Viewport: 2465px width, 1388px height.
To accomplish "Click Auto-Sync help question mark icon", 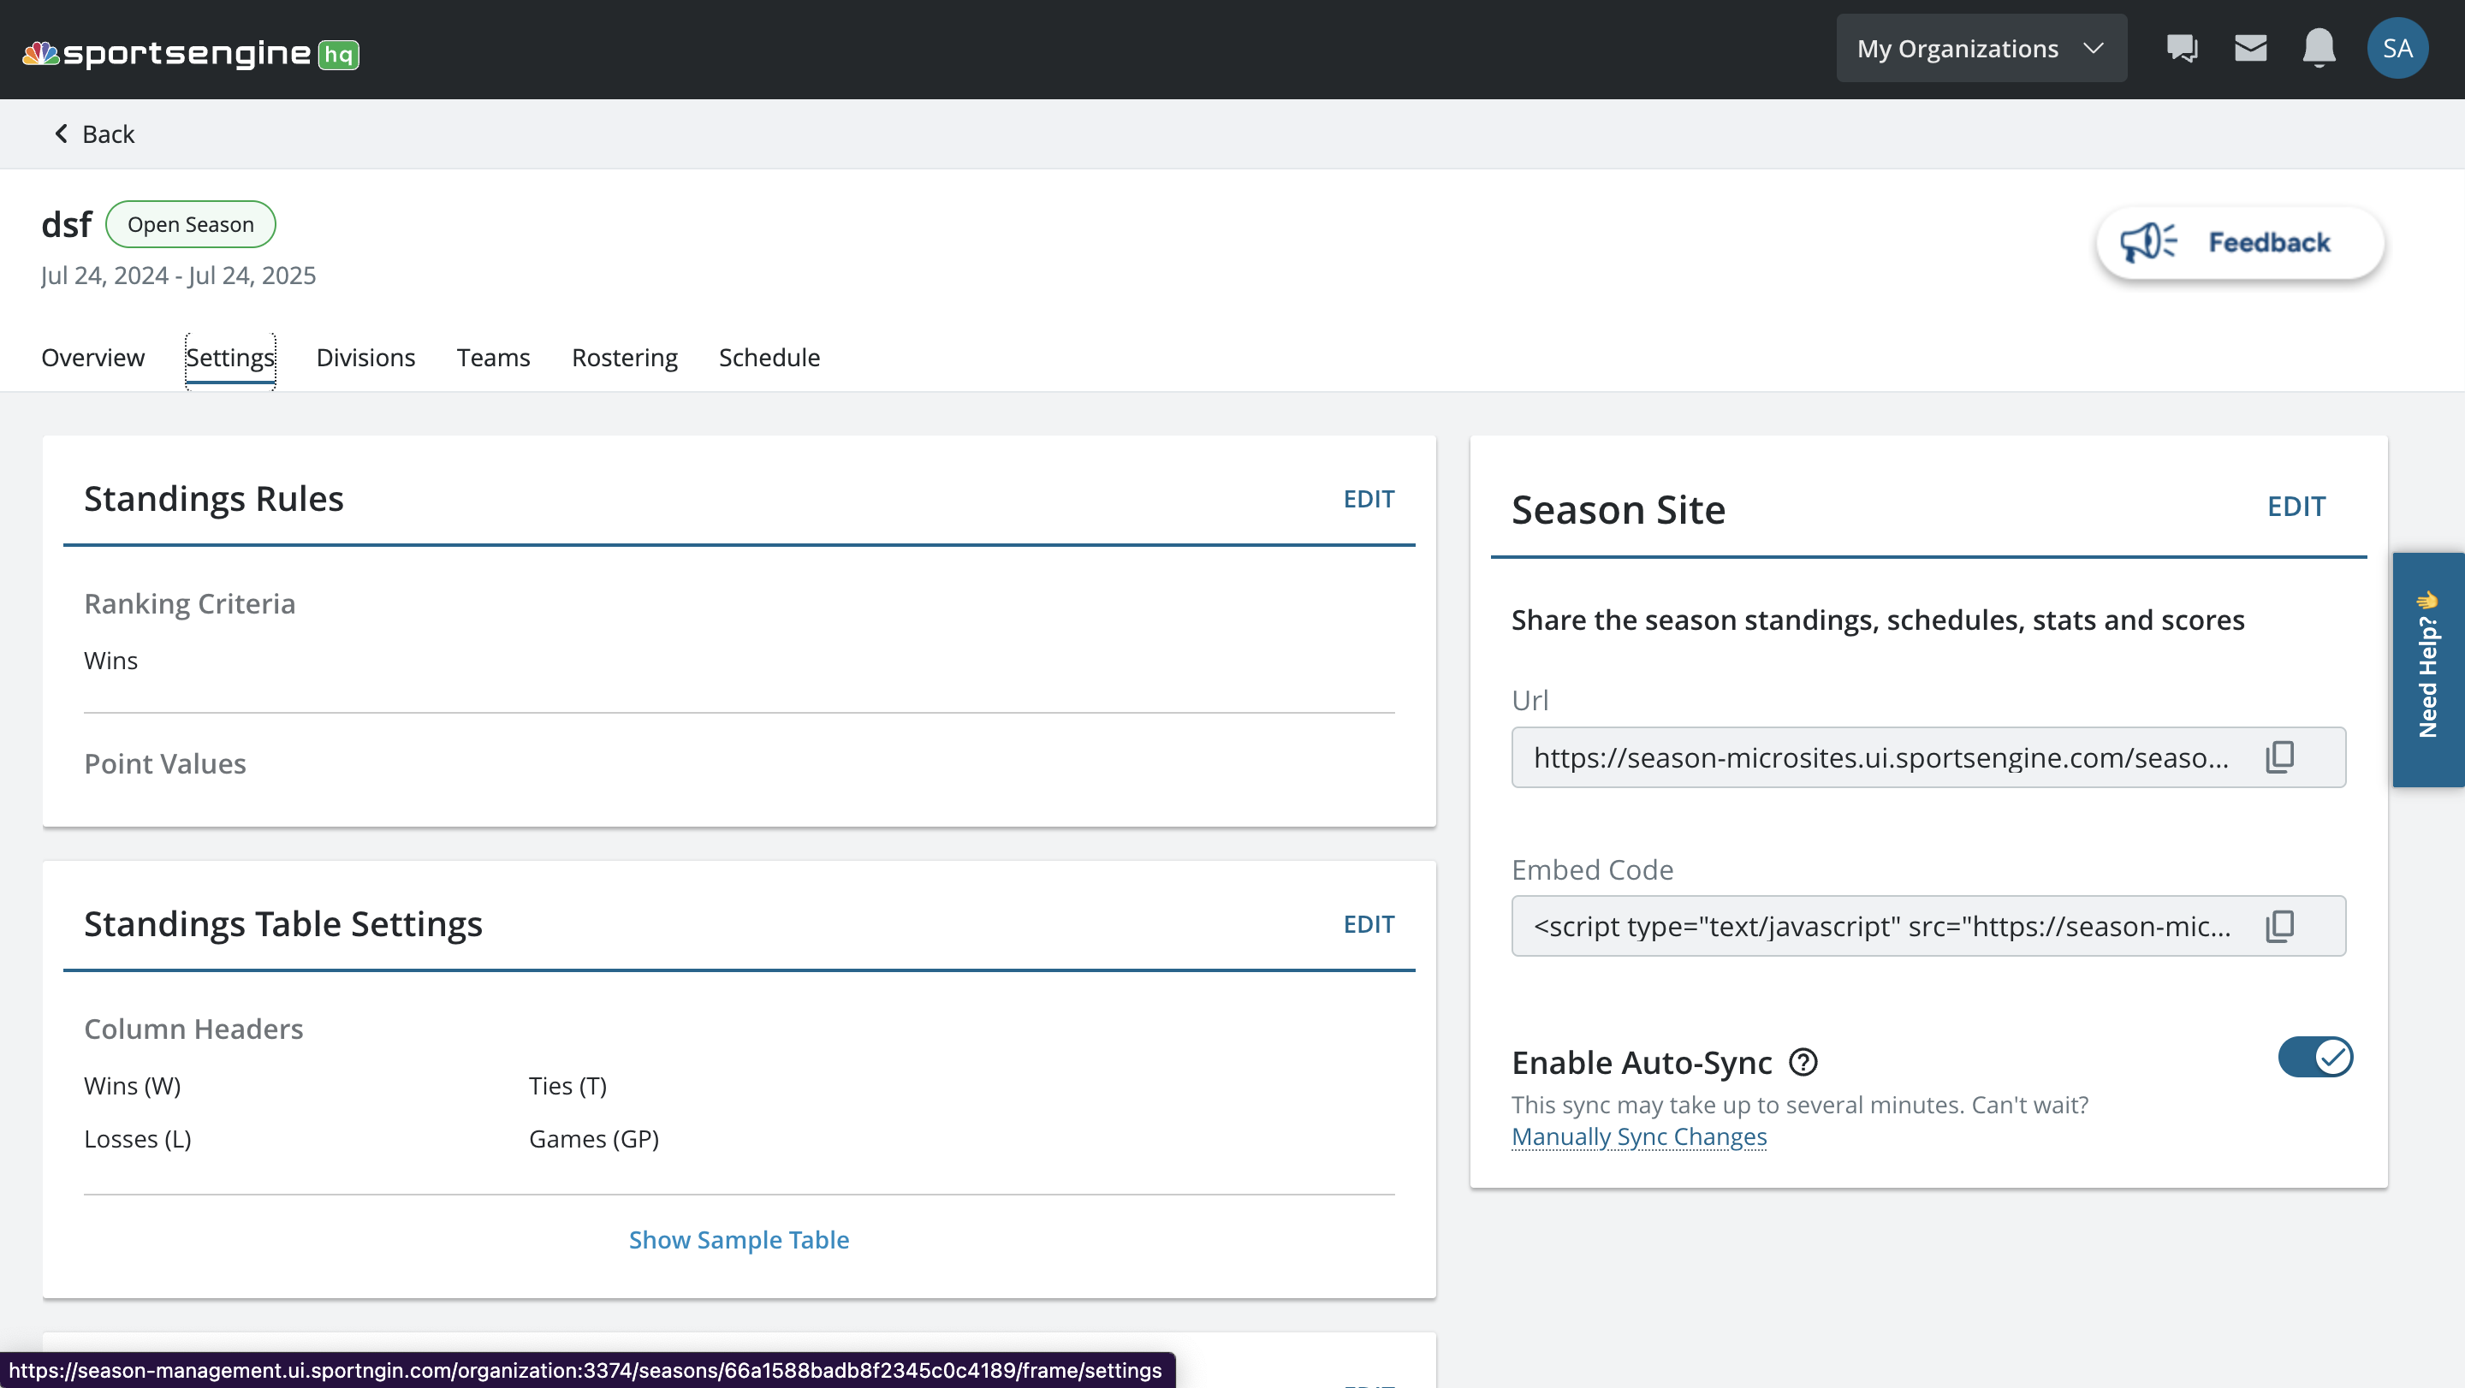I will 1803,1062.
